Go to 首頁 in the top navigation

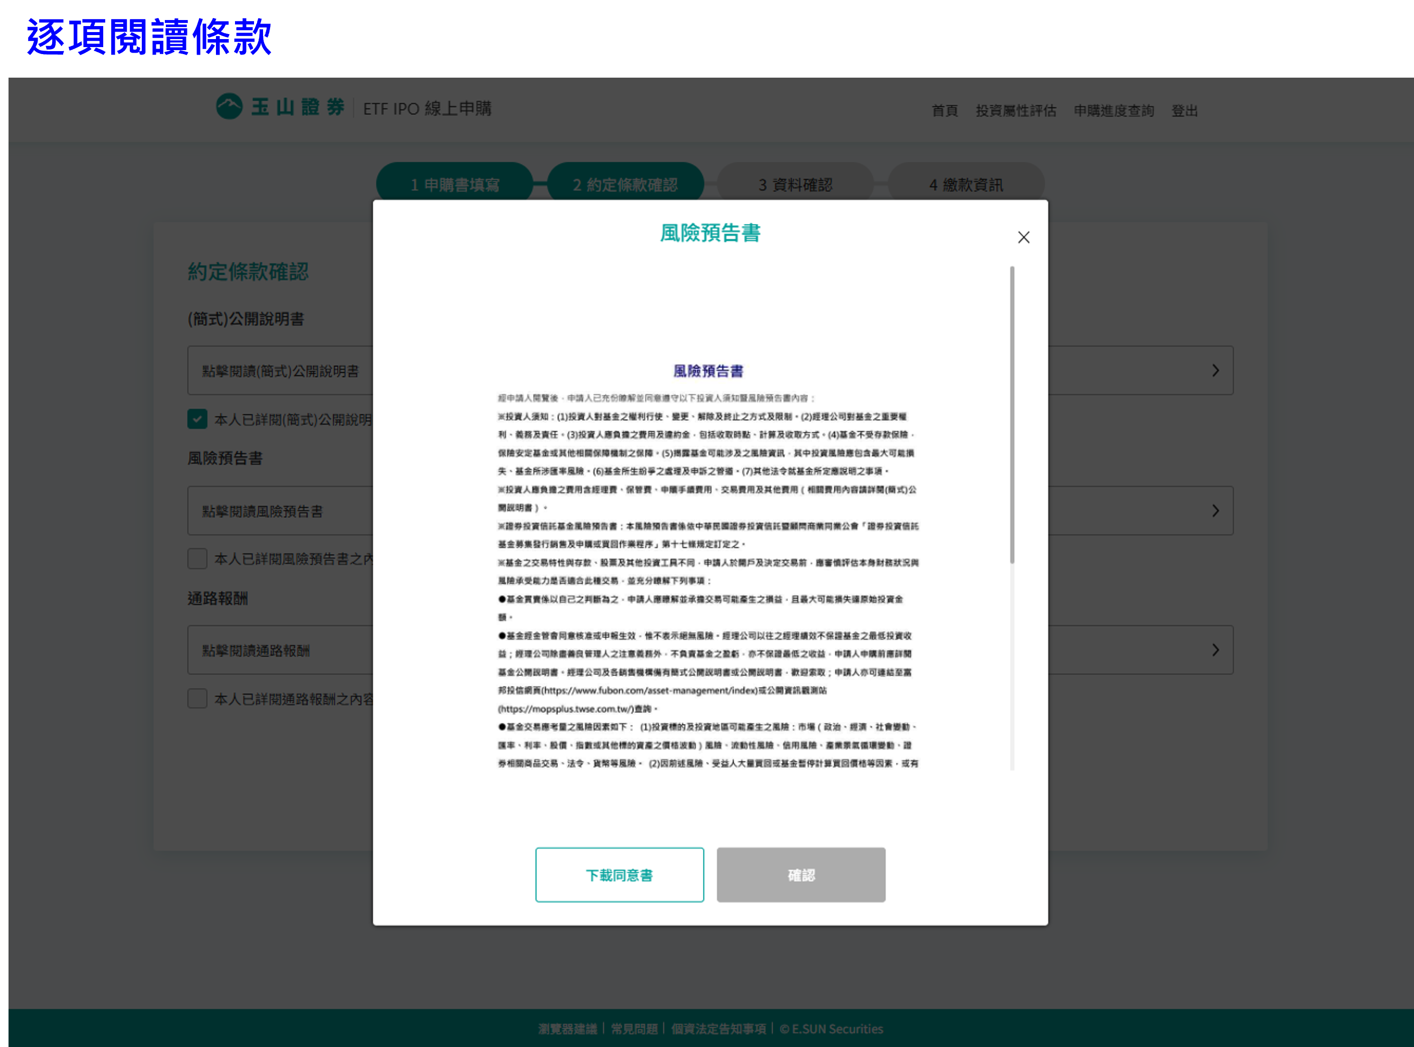[x=945, y=111]
